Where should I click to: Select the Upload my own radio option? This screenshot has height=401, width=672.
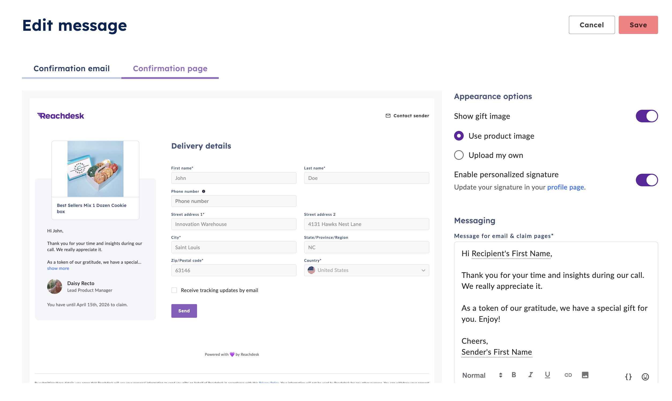459,155
